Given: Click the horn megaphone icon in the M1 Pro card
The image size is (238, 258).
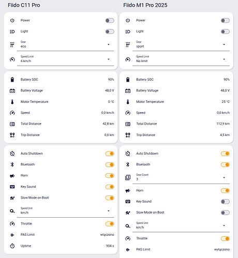Looking at the screenshot, I should [128, 191].
